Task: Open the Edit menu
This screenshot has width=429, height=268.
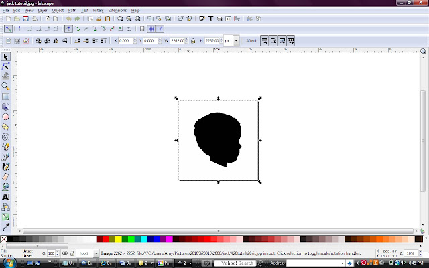Action: (17, 11)
